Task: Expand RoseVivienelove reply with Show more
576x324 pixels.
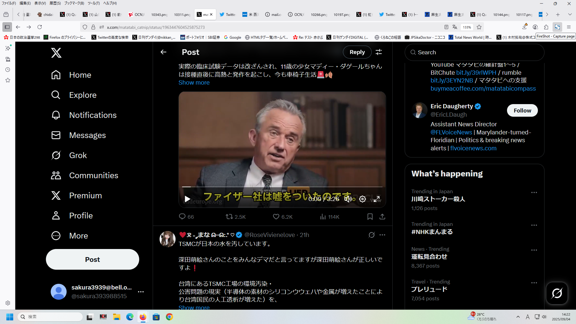Action: (x=194, y=307)
